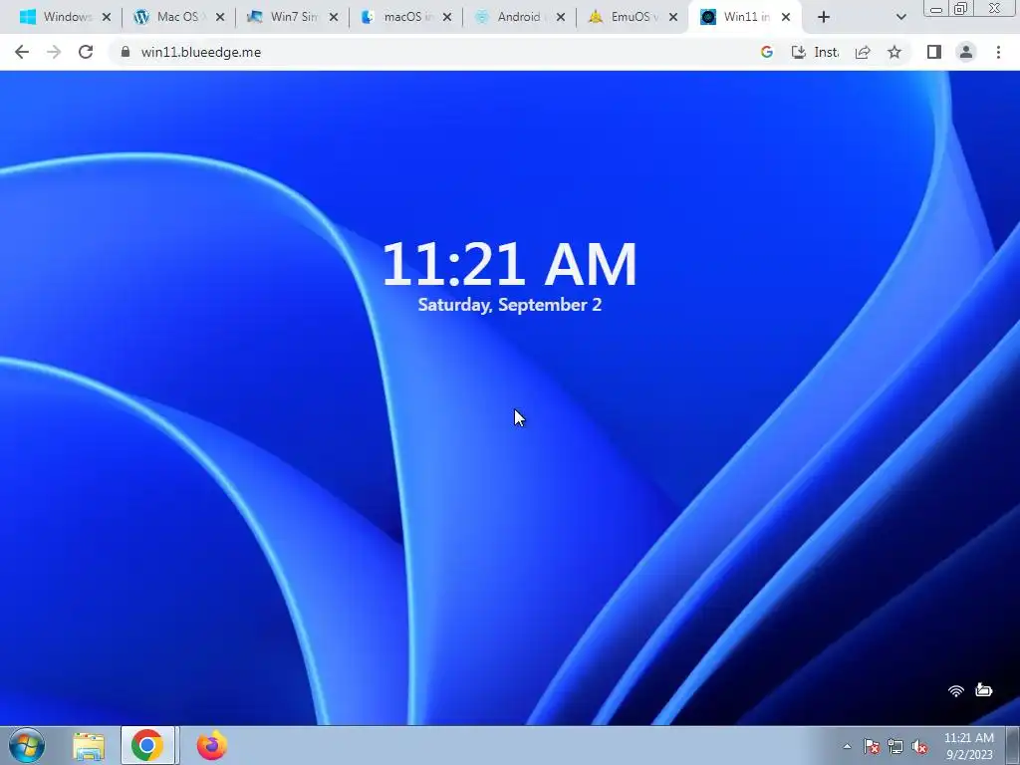This screenshot has height=765, width=1020.
Task: Go back using the browser back arrow
Action: 22,52
